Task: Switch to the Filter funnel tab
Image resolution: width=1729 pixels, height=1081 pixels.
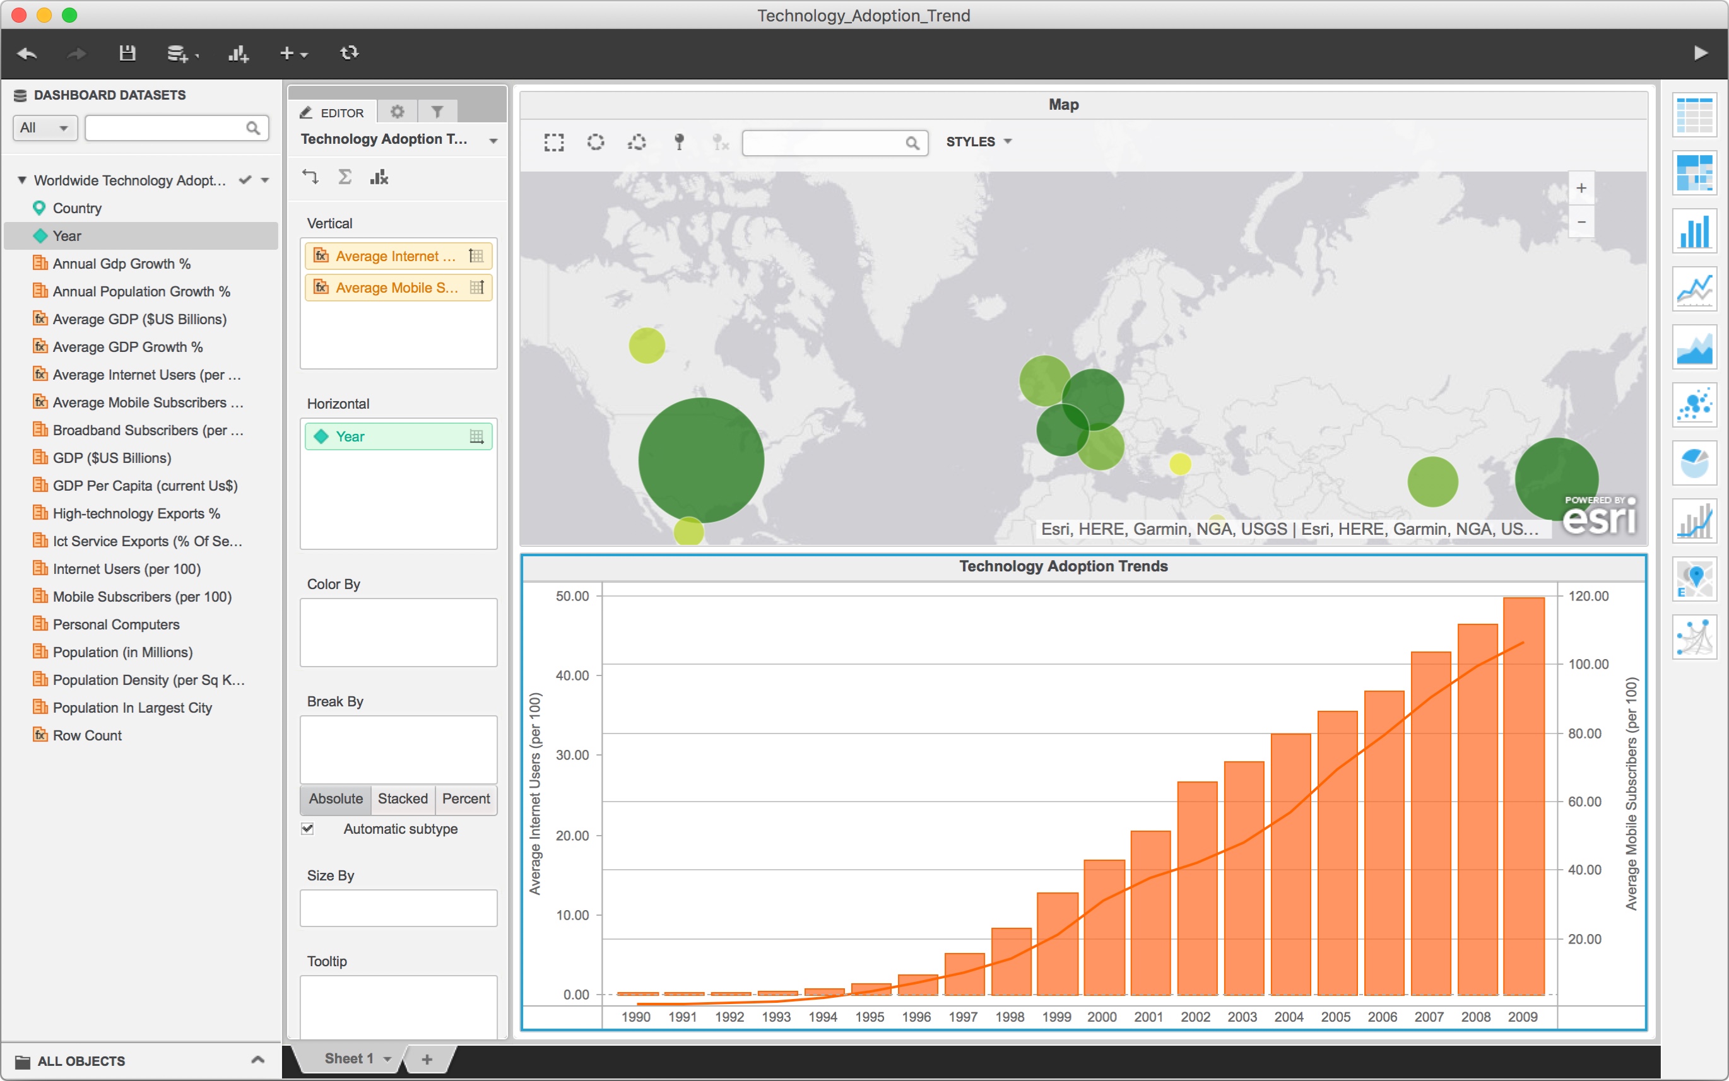Action: [437, 112]
